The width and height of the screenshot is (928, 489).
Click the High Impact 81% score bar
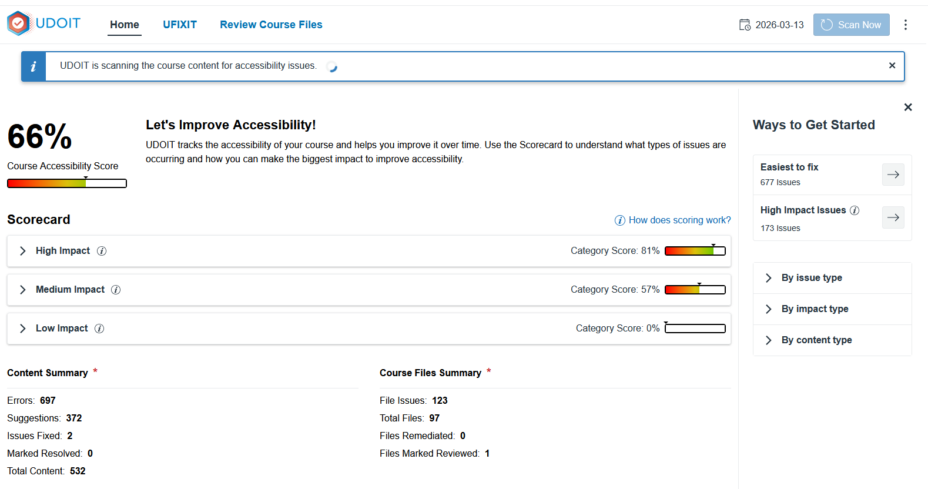695,251
